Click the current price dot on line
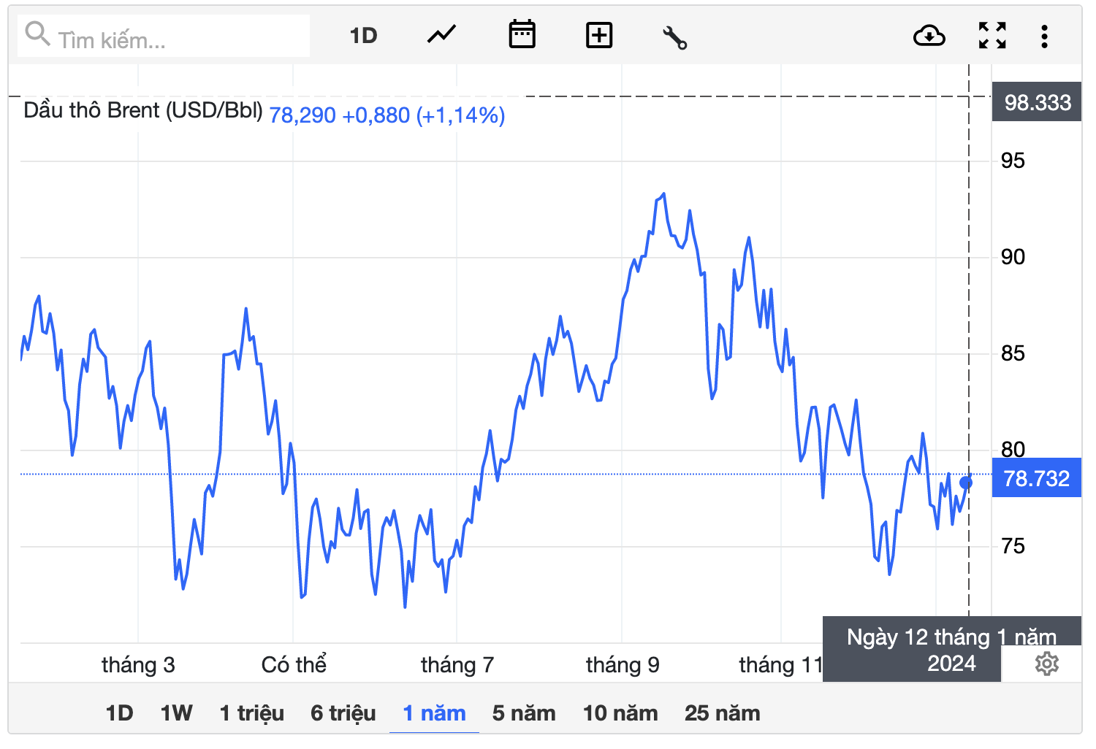Screen dimensions: 1096x749 (966, 483)
